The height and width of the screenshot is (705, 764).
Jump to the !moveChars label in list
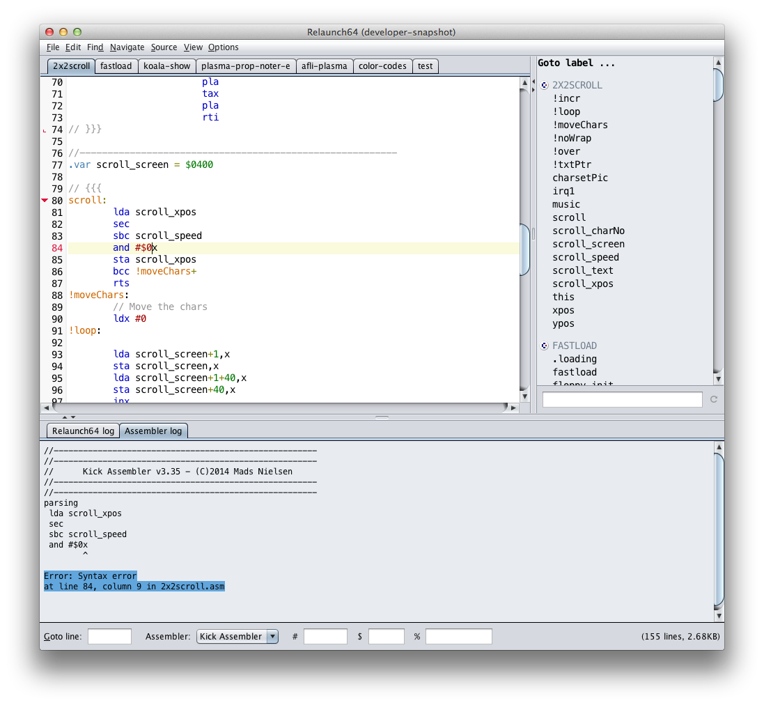point(579,125)
